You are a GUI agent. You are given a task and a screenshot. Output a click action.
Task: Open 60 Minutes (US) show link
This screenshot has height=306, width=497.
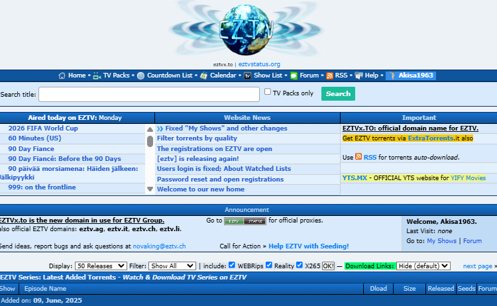click(x=35, y=138)
